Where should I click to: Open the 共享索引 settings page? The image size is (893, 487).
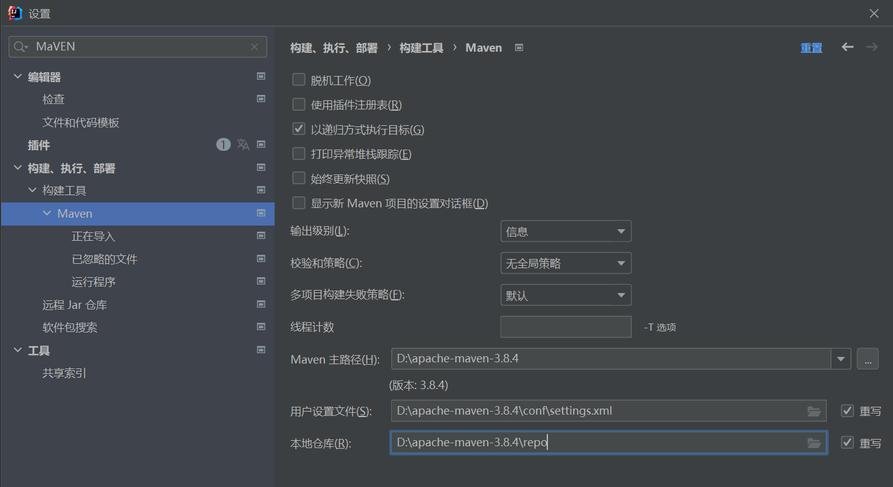click(x=64, y=373)
